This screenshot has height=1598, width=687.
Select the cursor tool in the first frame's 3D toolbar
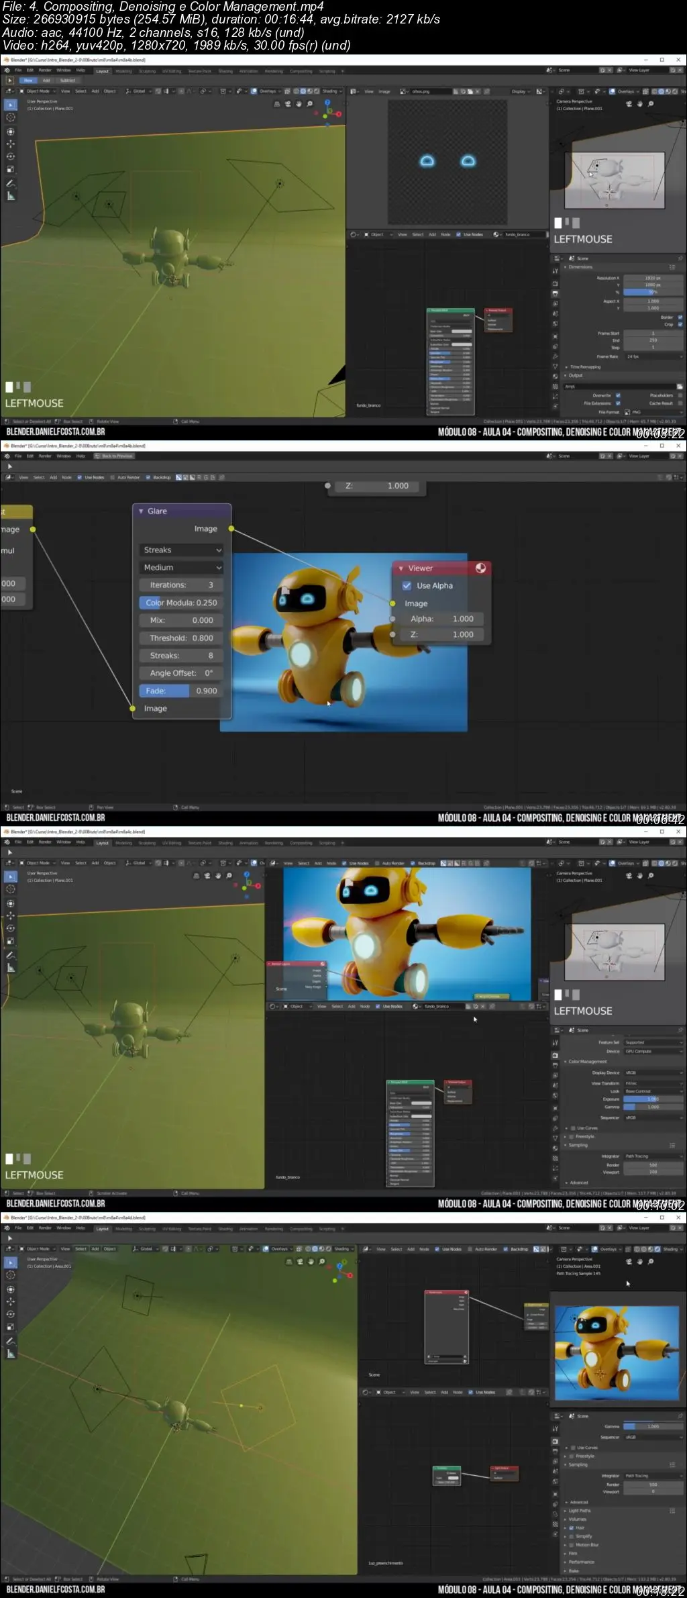[11, 117]
